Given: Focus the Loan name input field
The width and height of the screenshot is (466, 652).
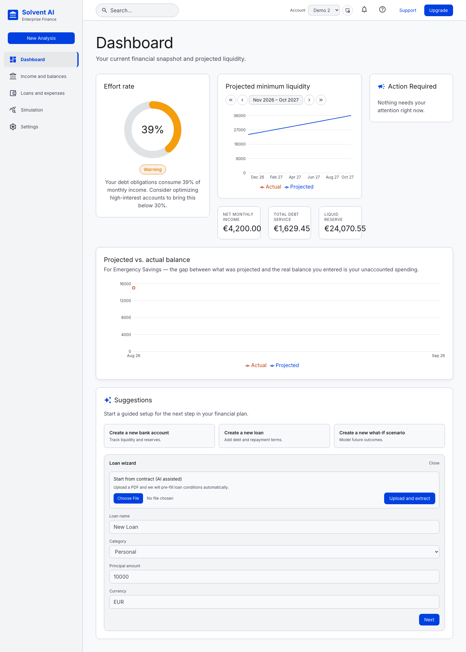Looking at the screenshot, I should pyautogui.click(x=274, y=527).
